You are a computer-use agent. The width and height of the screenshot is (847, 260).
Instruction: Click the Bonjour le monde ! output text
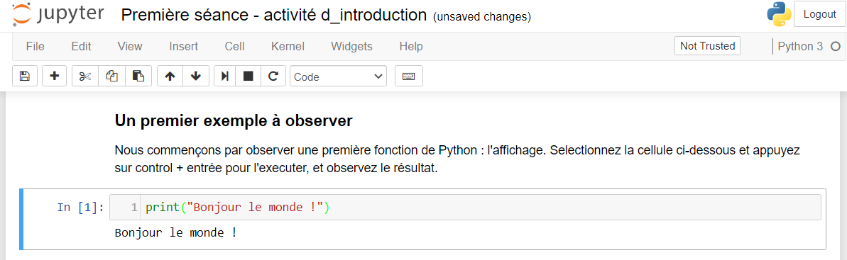tap(175, 234)
